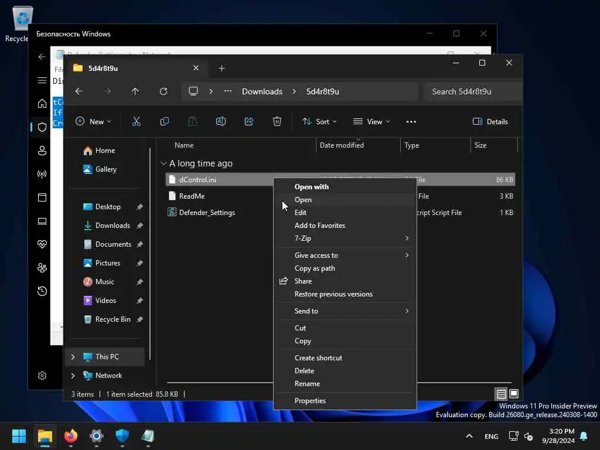Choose Create shortcut in context menu

345,358
